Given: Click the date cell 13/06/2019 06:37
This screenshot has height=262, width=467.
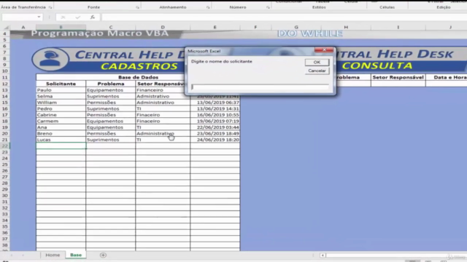Looking at the screenshot, I should pyautogui.click(x=215, y=103).
